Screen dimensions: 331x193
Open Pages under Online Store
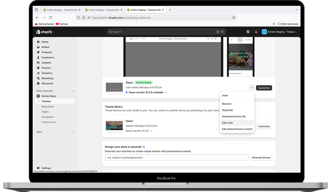45,112
